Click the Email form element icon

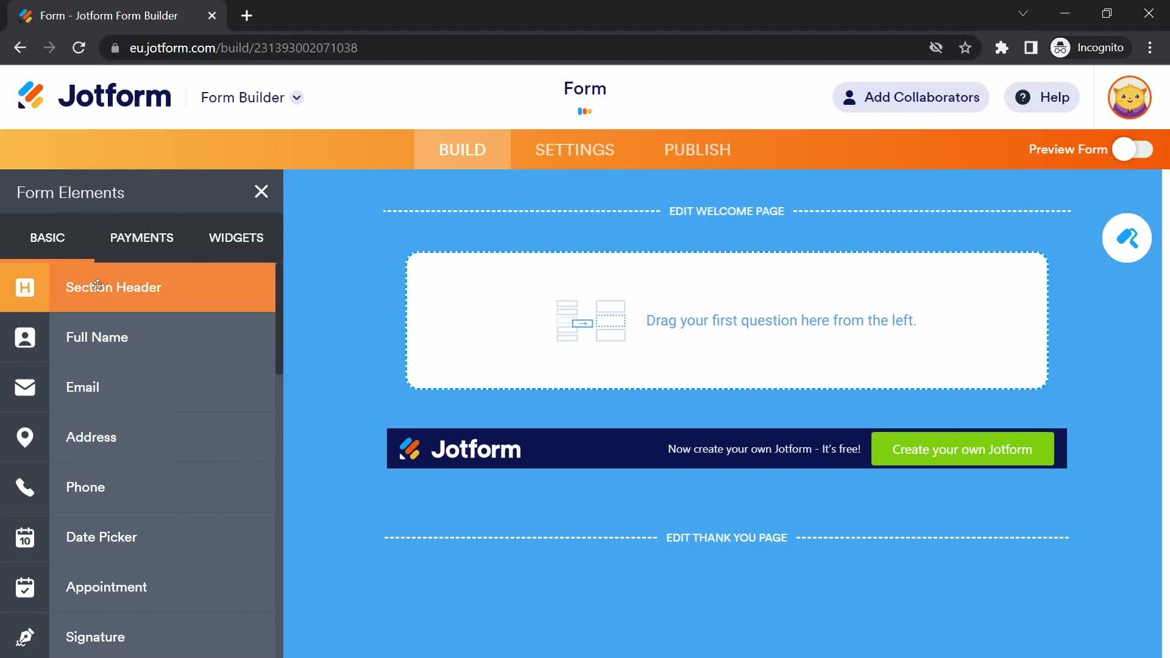point(24,386)
